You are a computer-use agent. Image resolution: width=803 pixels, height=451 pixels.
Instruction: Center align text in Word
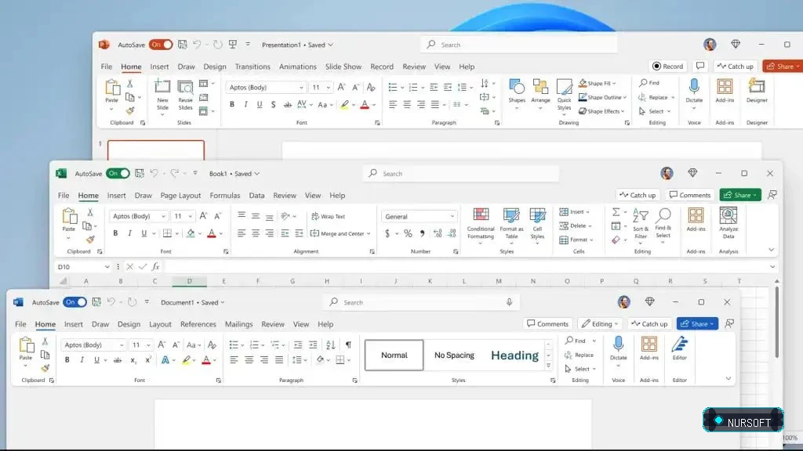249,360
